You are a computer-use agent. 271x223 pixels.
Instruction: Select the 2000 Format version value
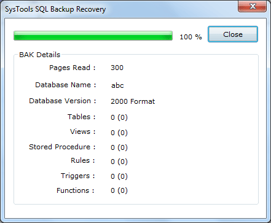click(133, 101)
